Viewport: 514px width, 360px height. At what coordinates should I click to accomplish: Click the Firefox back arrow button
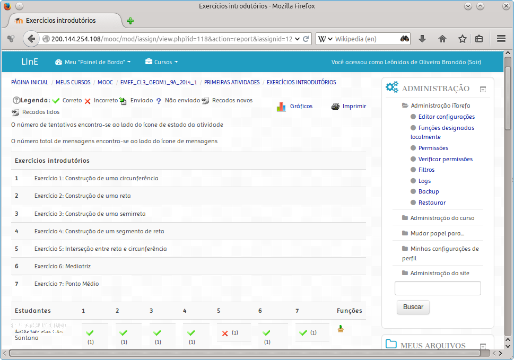click(31, 39)
